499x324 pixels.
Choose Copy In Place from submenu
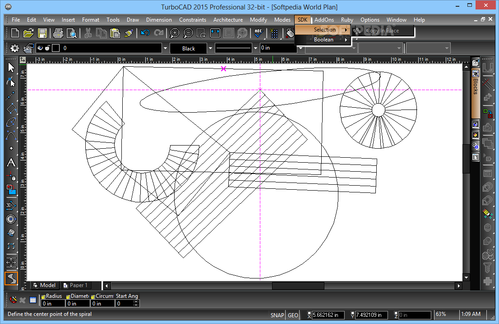coord(383,31)
